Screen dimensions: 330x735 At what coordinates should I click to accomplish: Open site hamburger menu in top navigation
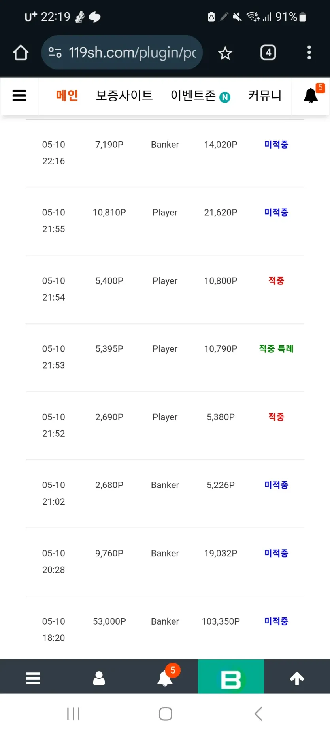[19, 95]
